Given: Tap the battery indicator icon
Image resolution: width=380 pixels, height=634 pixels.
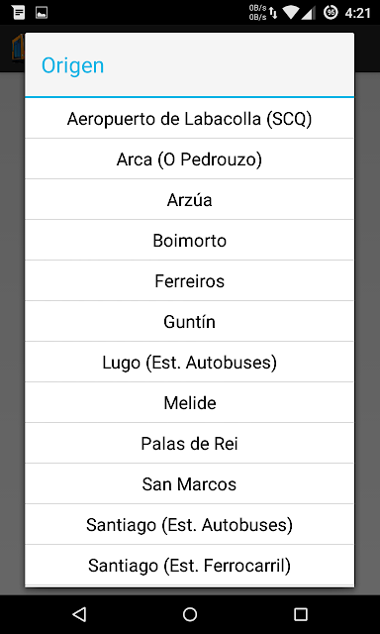Looking at the screenshot, I should click(x=331, y=13).
